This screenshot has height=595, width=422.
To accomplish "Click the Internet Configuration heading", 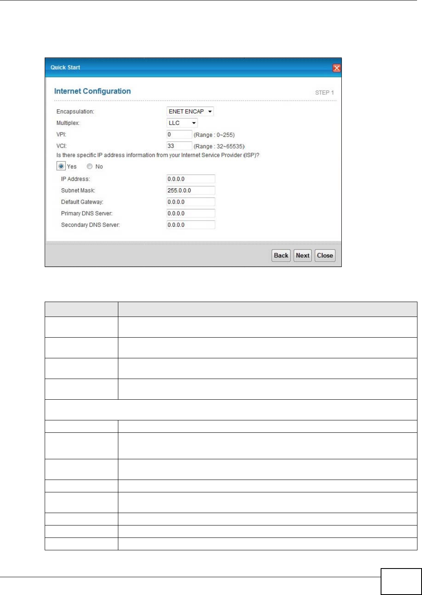I will (92, 91).
